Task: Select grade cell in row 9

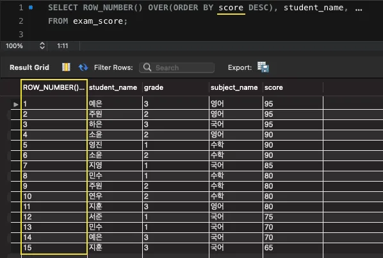Action: point(175,186)
